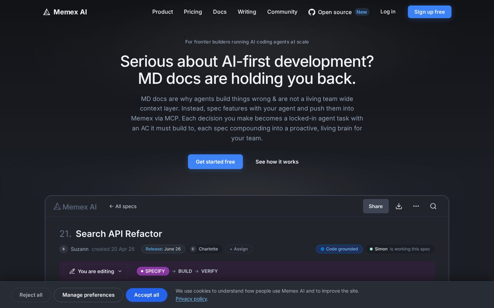The image size is (494, 308).
Task: Go to the Pricing page
Action: [193, 12]
